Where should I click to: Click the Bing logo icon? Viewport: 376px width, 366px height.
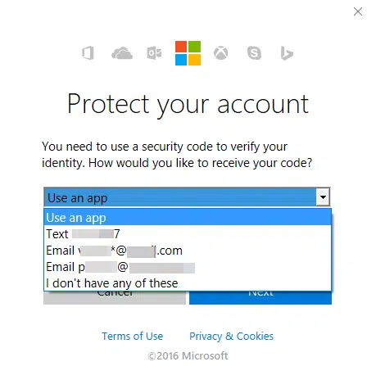(x=287, y=53)
